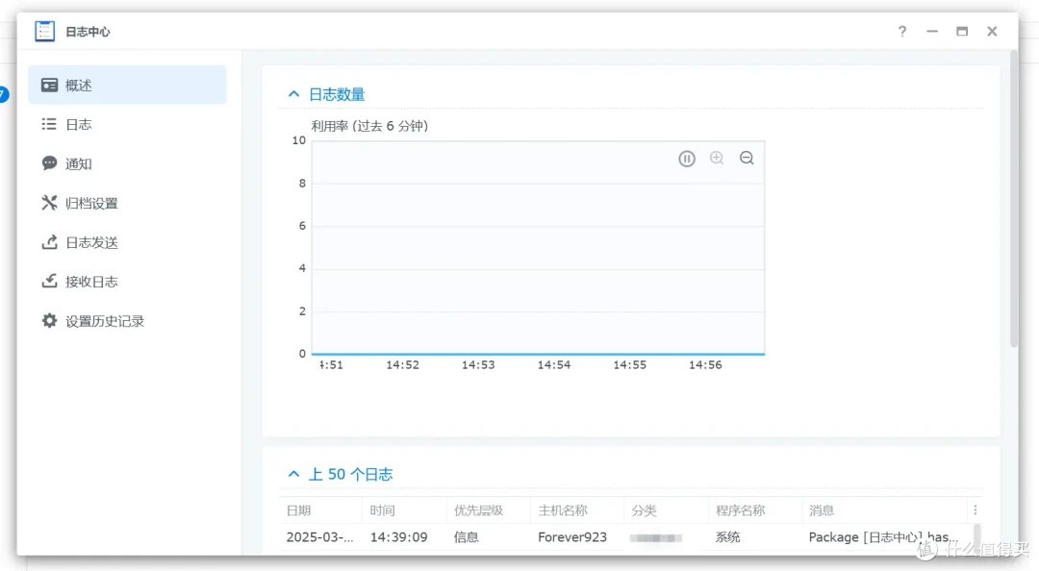The height and width of the screenshot is (571, 1039).
Task: Click the gear icon beside 设置历史记录
Action: tap(49, 321)
